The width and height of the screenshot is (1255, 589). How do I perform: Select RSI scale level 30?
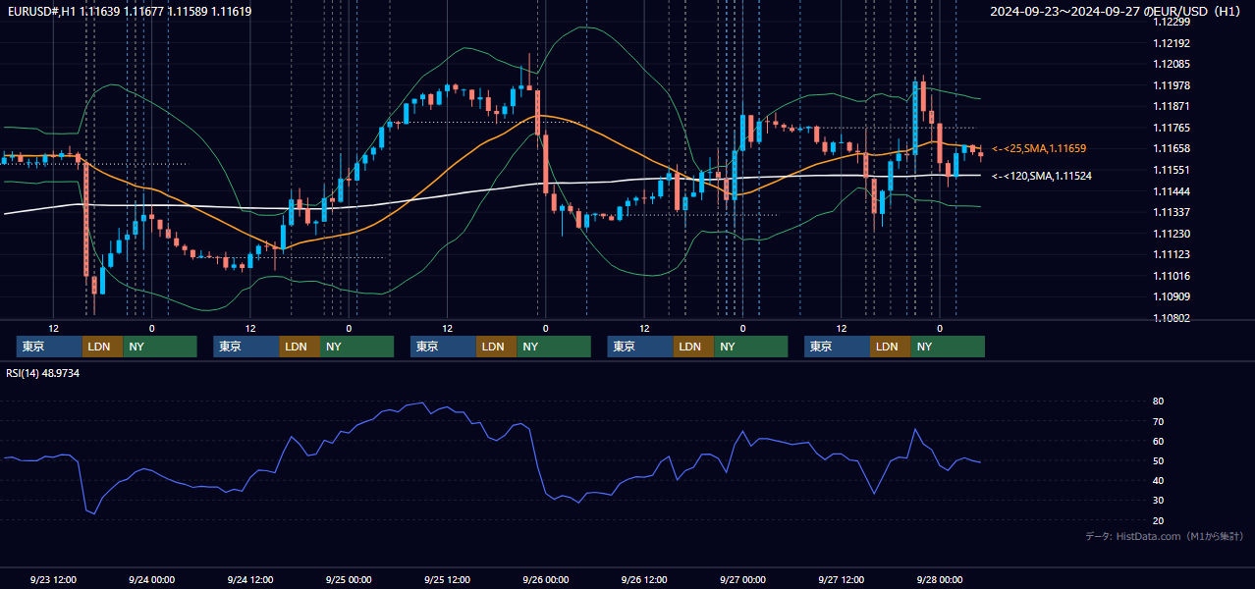coord(1159,501)
